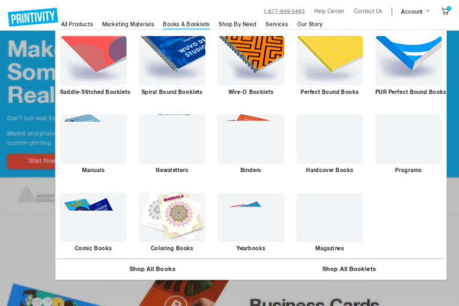Open the Comic Books image

tap(93, 217)
